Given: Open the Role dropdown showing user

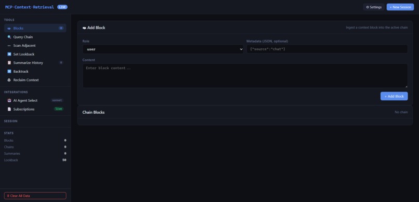Looking at the screenshot, I should coord(163,49).
